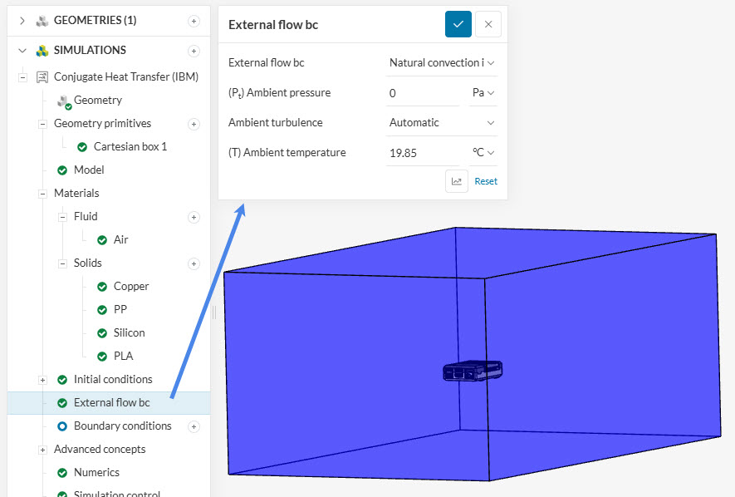Add a fluid material with plus icon
Image resolution: width=735 pixels, height=497 pixels.
[x=194, y=217]
